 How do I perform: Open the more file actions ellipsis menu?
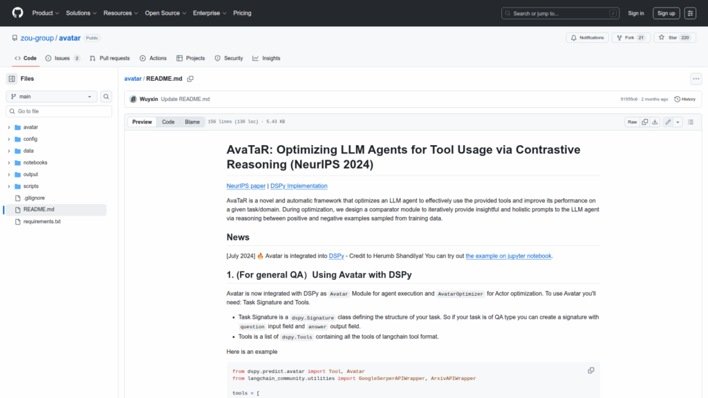click(696, 79)
